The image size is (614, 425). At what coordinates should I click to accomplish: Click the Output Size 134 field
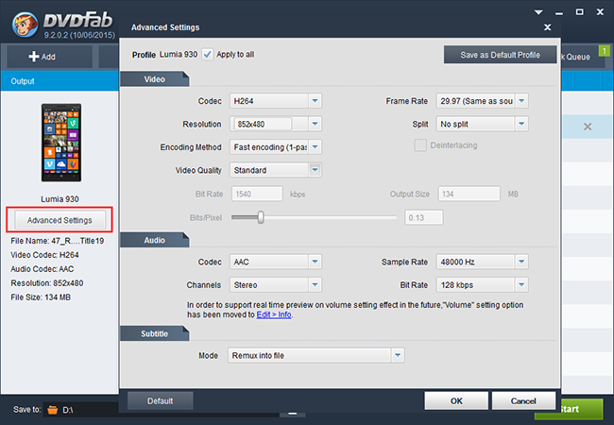[469, 194]
